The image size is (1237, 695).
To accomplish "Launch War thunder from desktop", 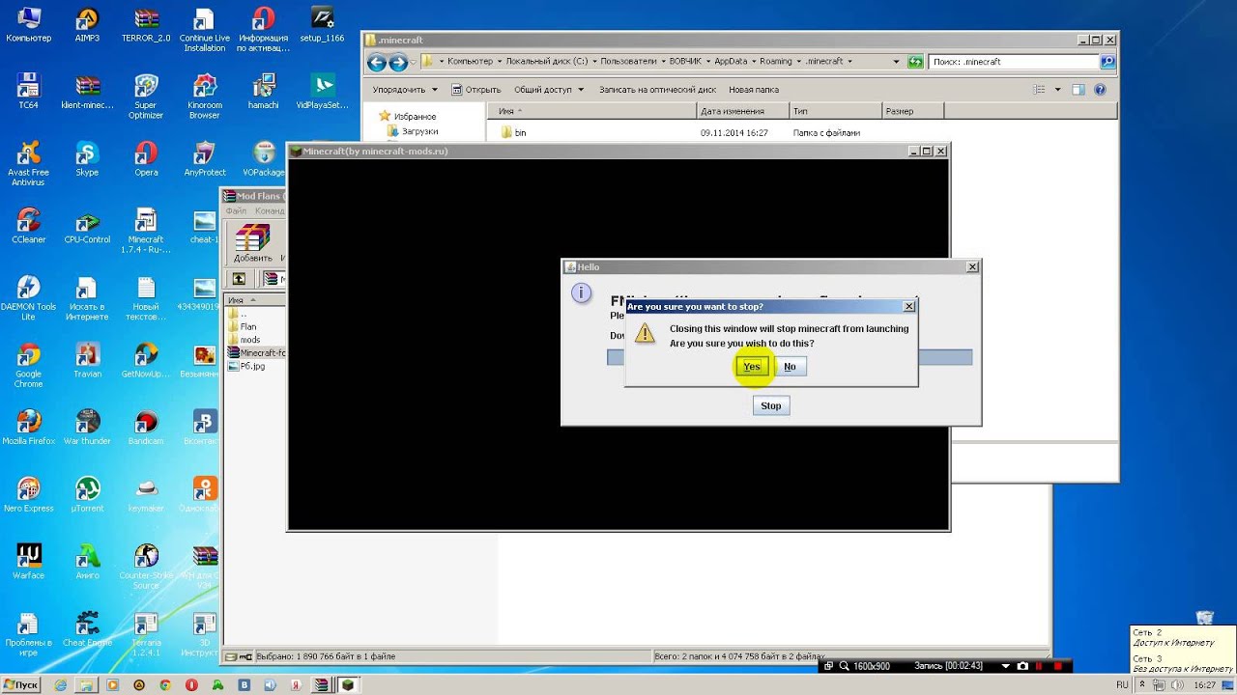I will coord(87,428).
